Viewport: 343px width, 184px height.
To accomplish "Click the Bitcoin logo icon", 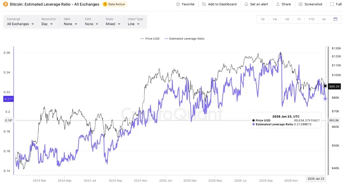I will [5, 4].
